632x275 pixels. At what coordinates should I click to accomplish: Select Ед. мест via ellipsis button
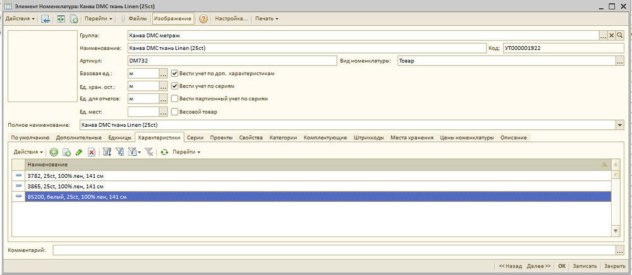tap(163, 112)
